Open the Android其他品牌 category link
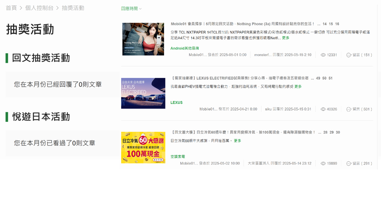Viewport: 381px width, 197px height. [x=185, y=48]
